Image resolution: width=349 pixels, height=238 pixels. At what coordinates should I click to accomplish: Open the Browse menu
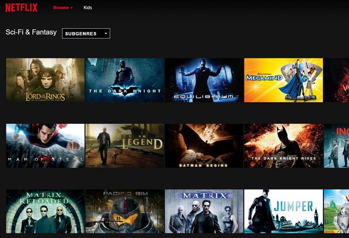tap(63, 7)
